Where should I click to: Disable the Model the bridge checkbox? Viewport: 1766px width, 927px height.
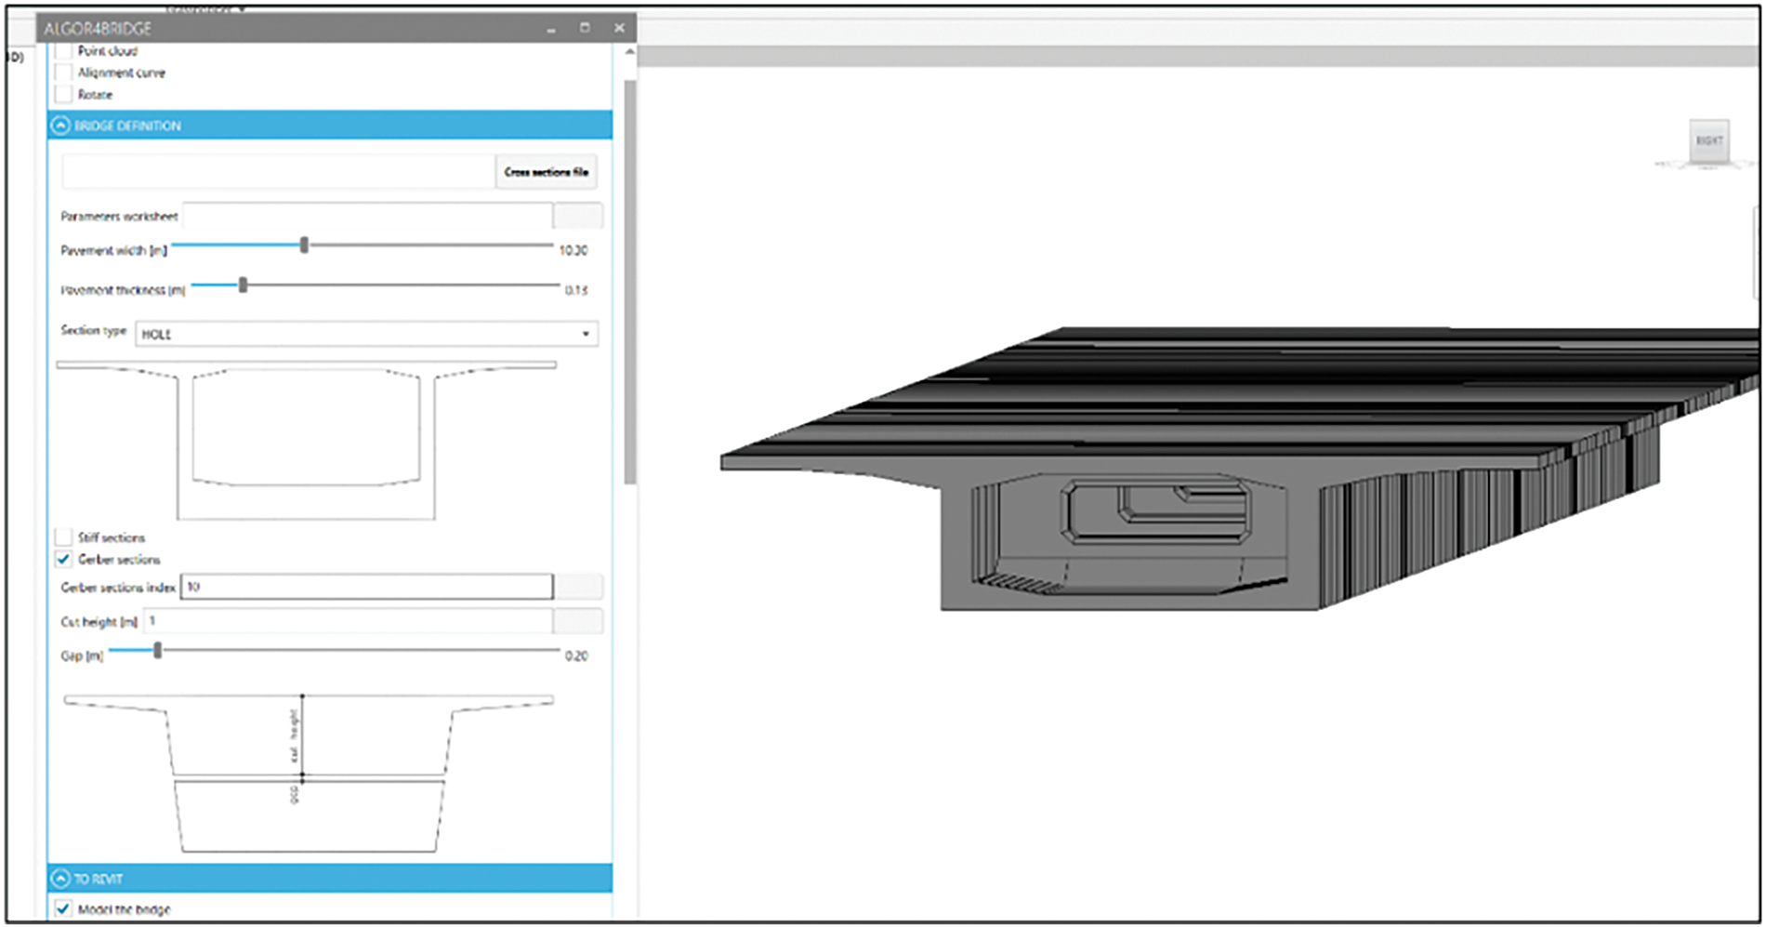63,909
